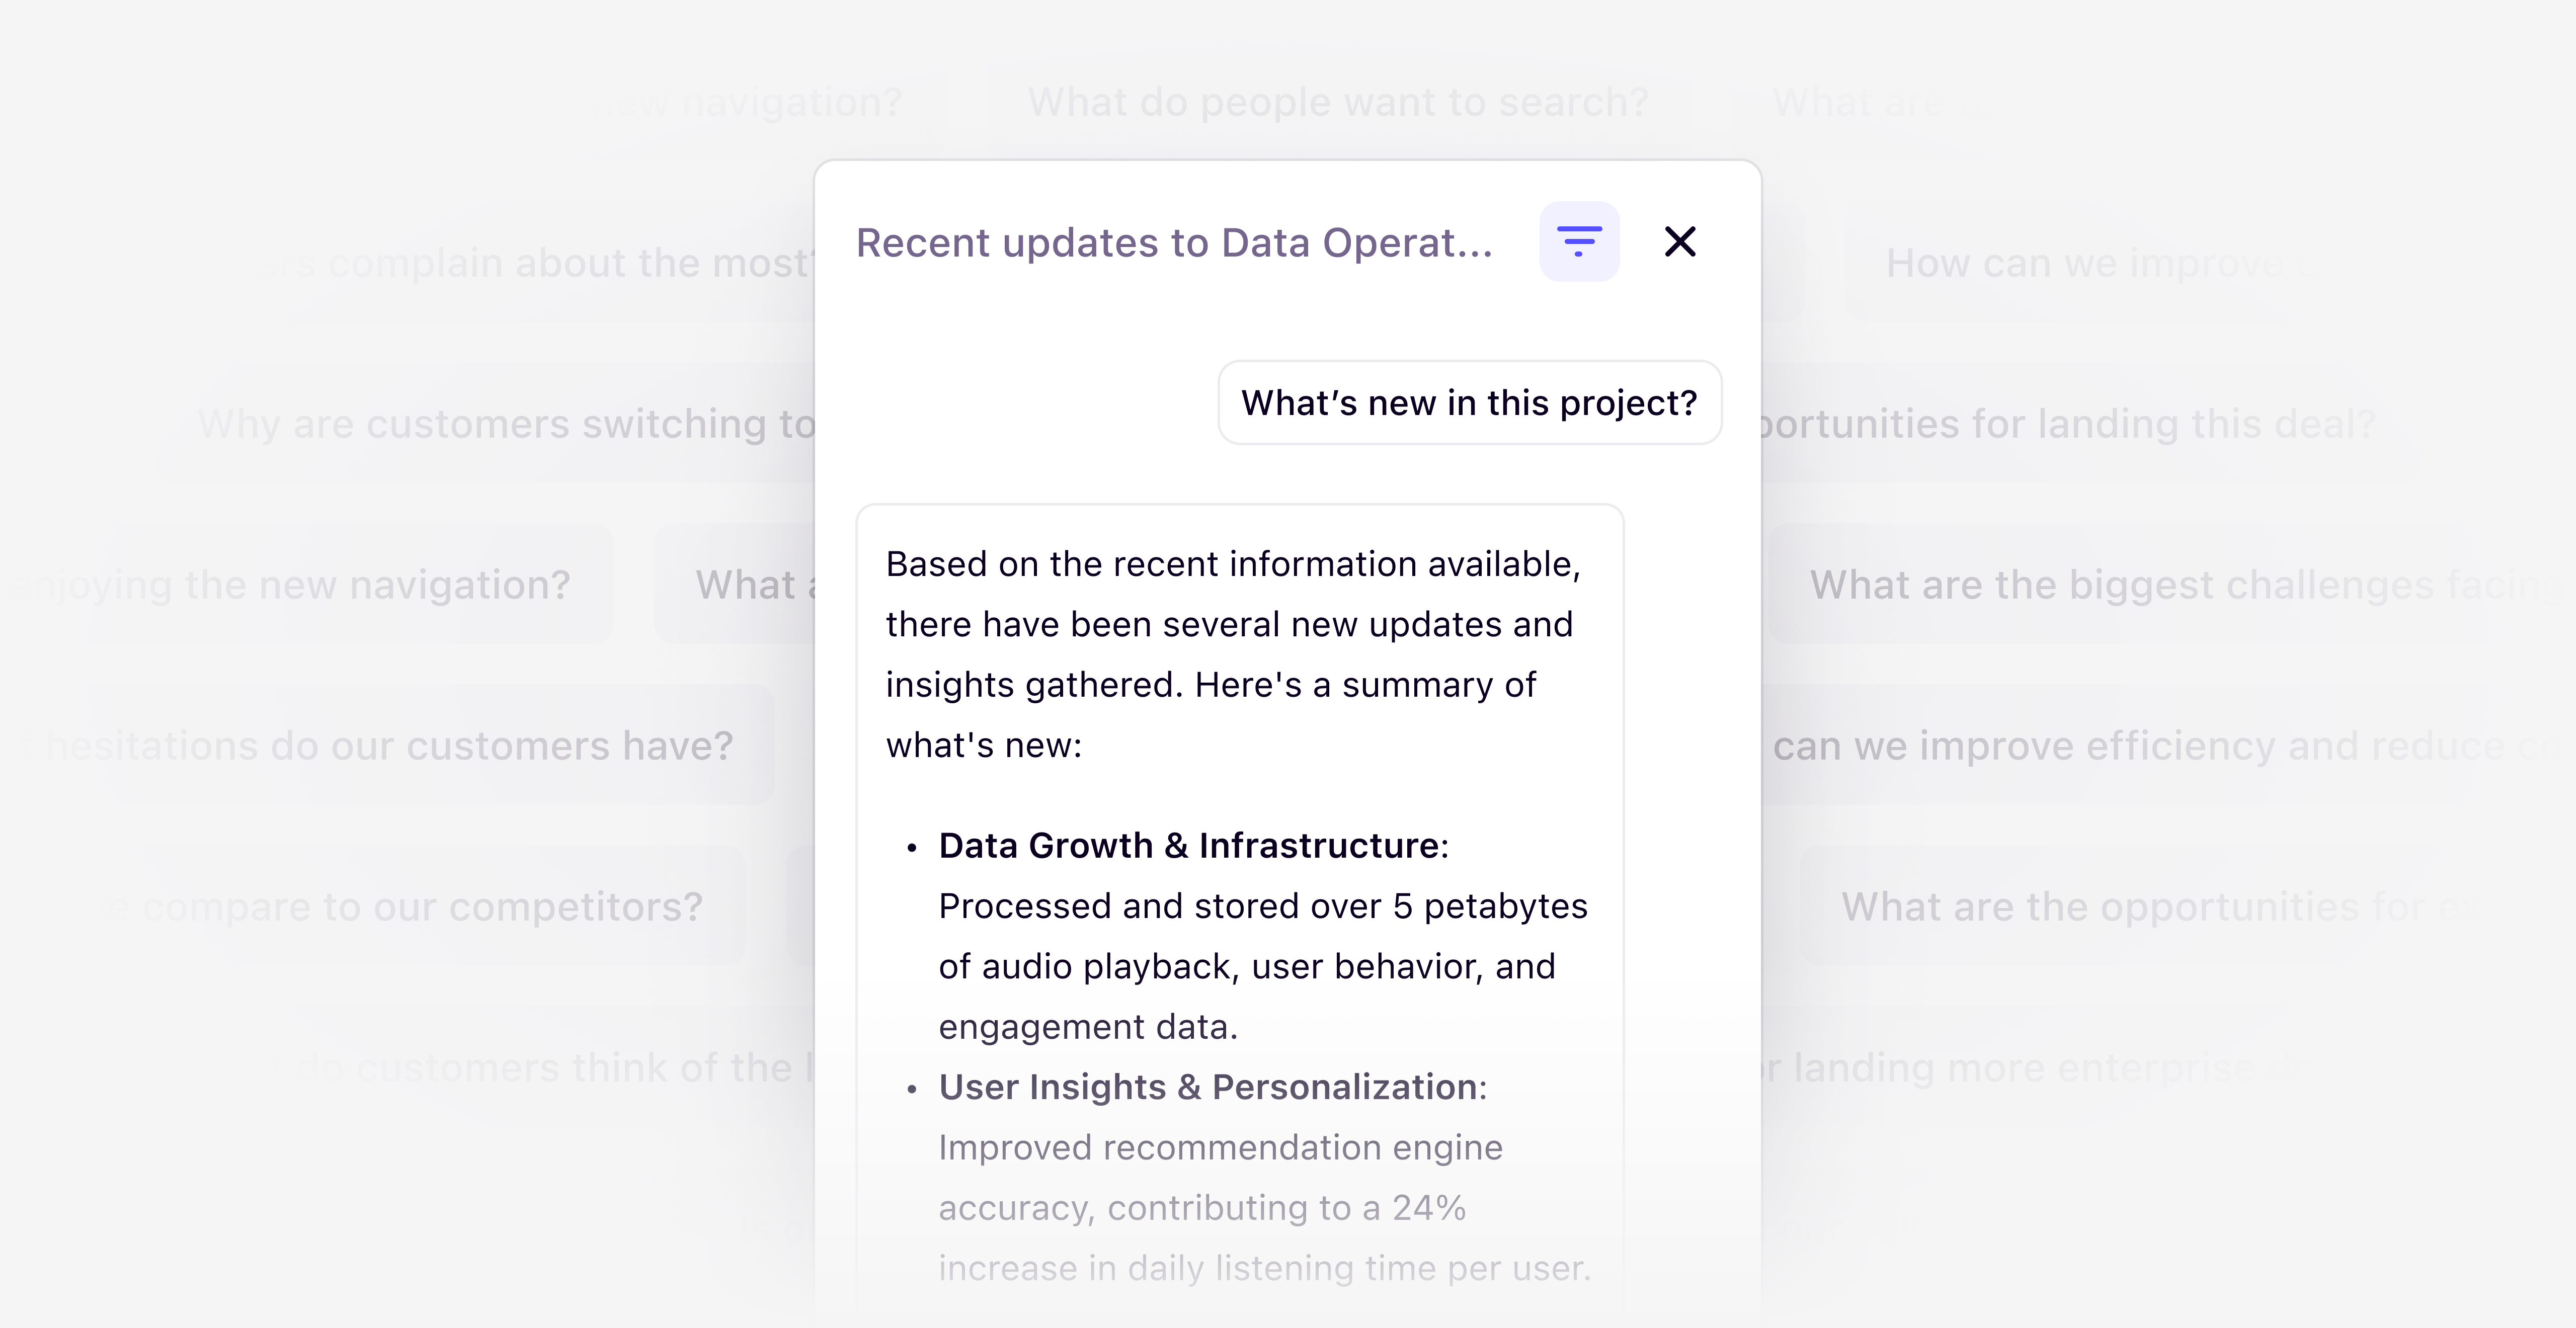The width and height of the screenshot is (2576, 1328).
Task: Open the filter options in the dialog header
Action: pyautogui.click(x=1579, y=241)
